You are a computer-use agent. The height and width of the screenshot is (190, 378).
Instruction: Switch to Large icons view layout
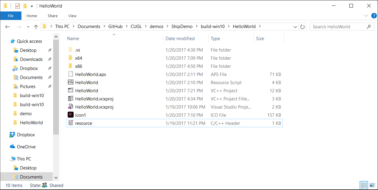click(372, 185)
